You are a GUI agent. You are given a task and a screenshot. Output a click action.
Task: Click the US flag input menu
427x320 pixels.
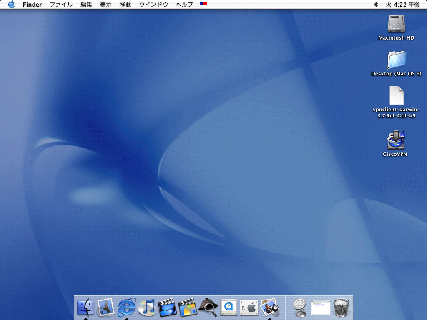tap(203, 5)
